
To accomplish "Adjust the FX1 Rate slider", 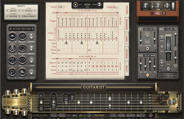I will coord(141,40).
